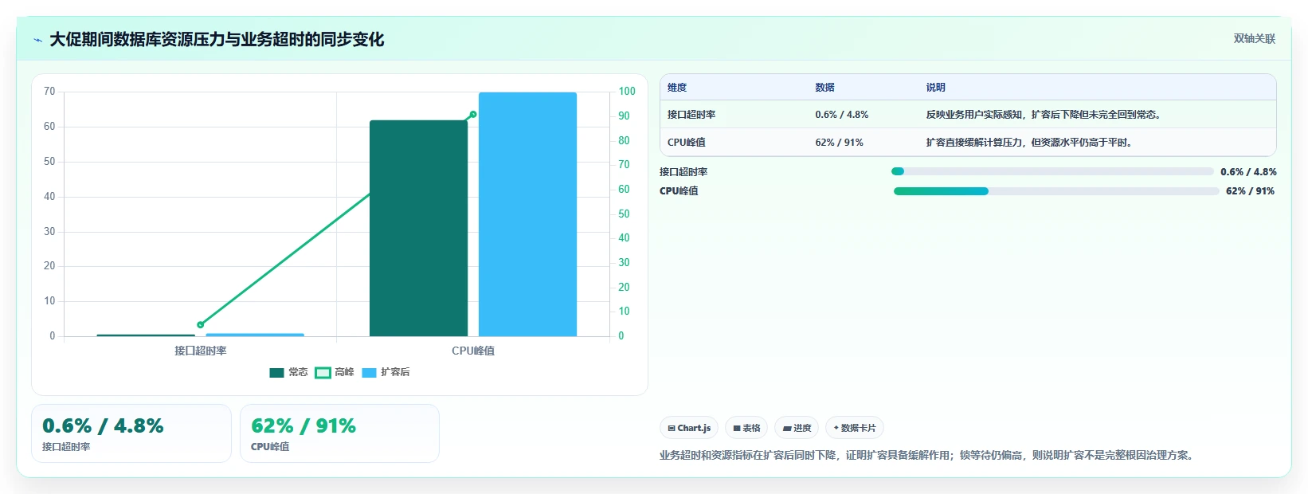
Task: Click the left axis value 70
Action: tap(49, 92)
